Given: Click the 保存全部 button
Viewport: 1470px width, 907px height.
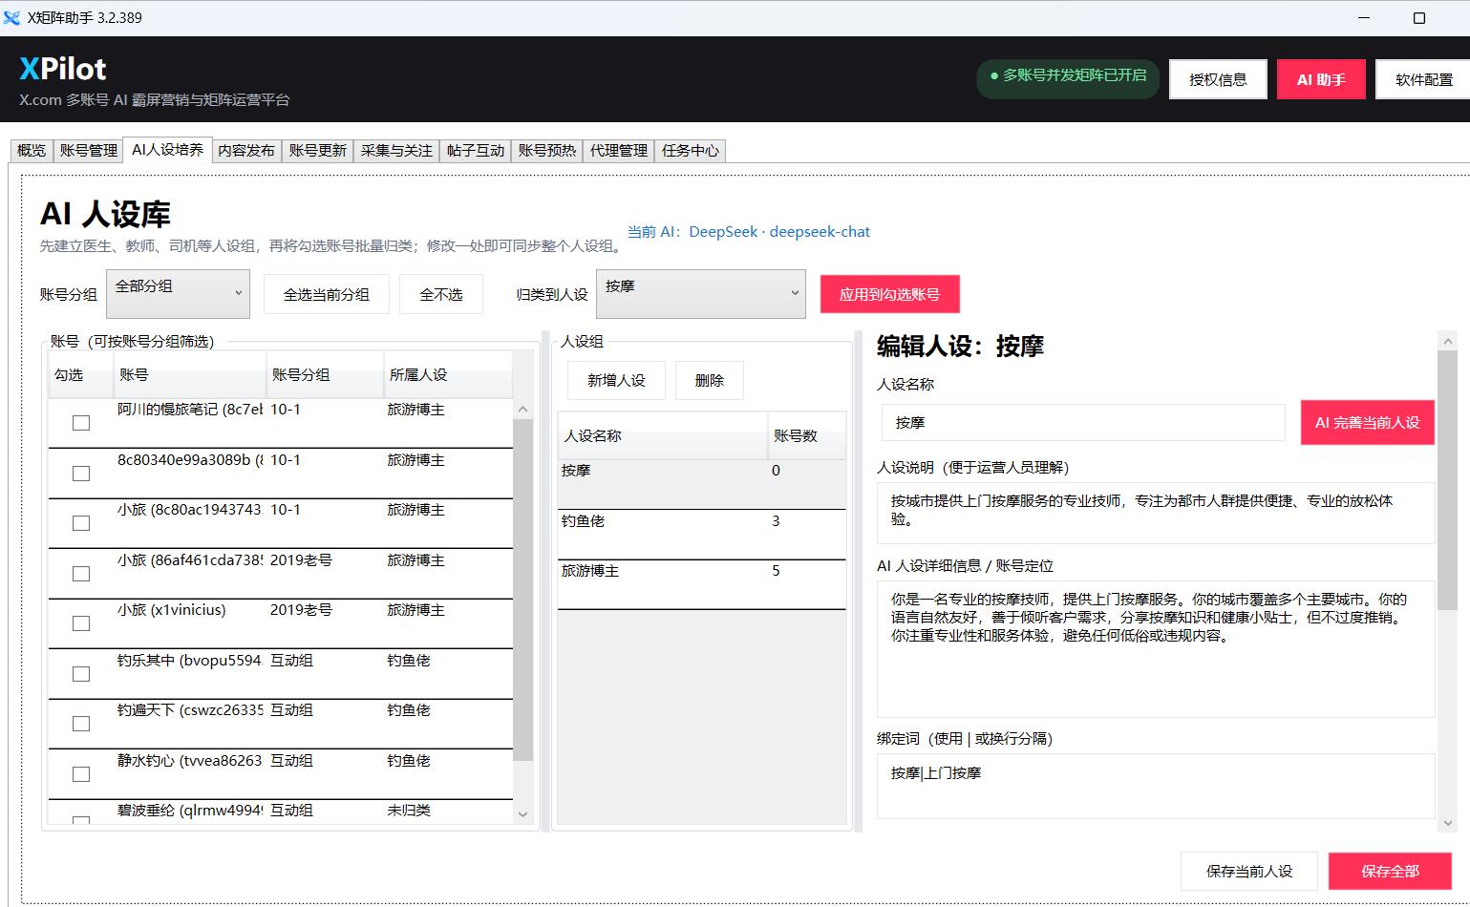Looking at the screenshot, I should point(1390,871).
